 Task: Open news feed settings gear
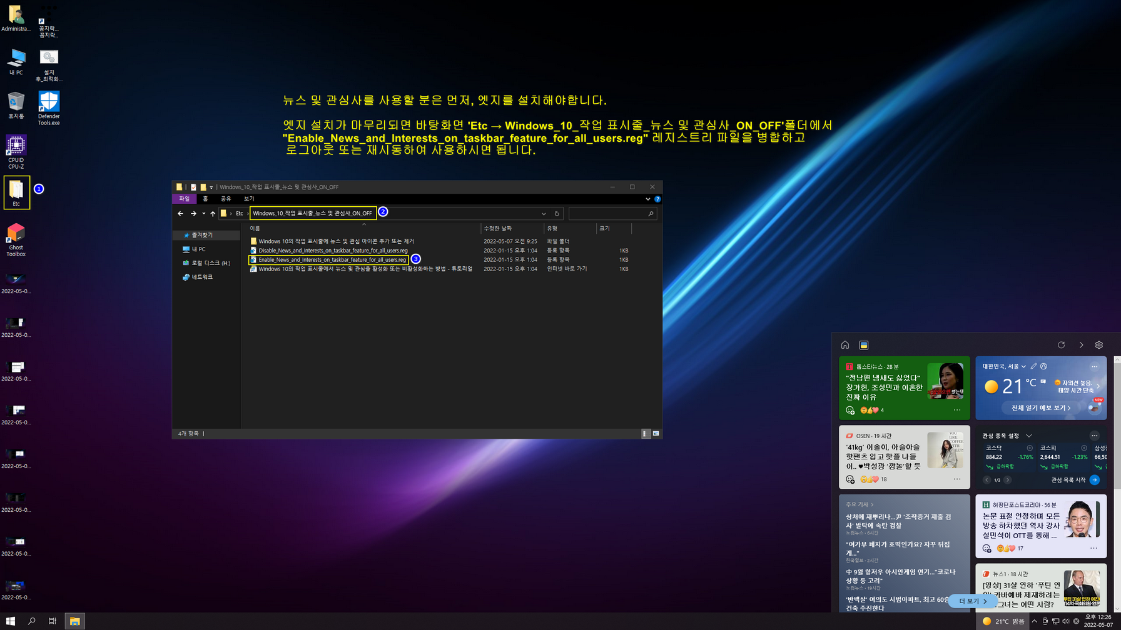1099,345
